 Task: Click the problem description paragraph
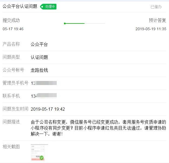tap(98, 128)
